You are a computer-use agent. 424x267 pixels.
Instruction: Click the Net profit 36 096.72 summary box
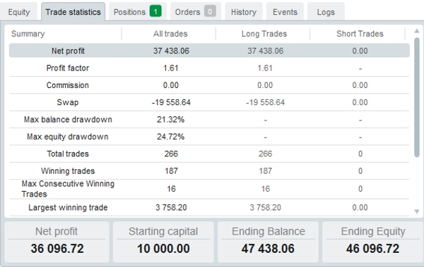coord(57,242)
